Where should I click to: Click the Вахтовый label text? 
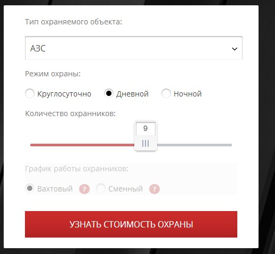tap(55, 189)
